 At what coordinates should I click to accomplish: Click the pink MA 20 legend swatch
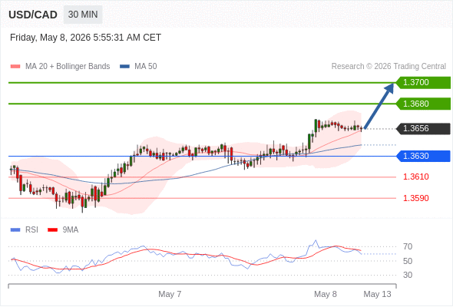tap(15, 67)
